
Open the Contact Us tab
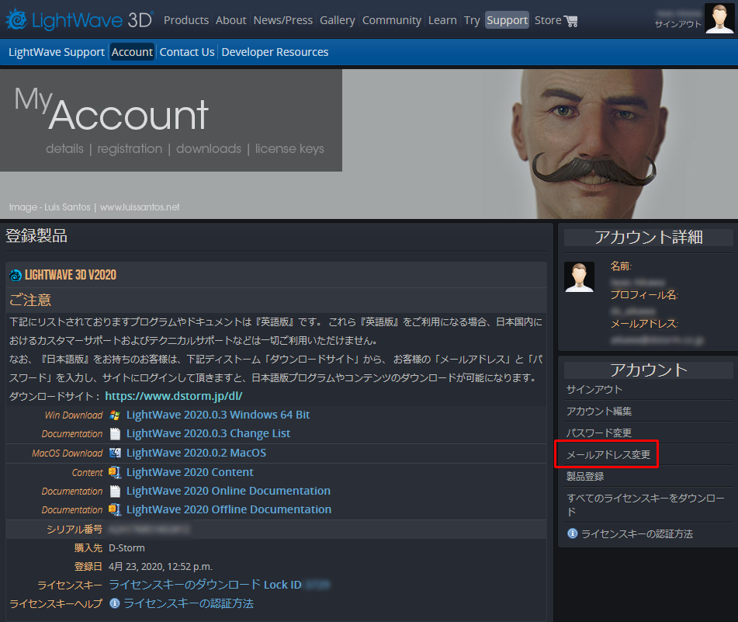187,52
